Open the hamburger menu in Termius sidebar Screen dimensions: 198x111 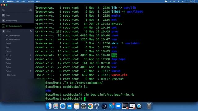pyautogui.click(x=3, y=10)
